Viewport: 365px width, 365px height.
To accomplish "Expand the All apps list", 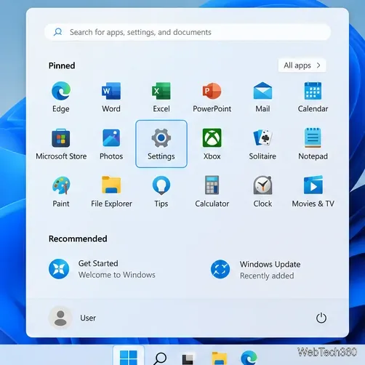I will click(302, 65).
